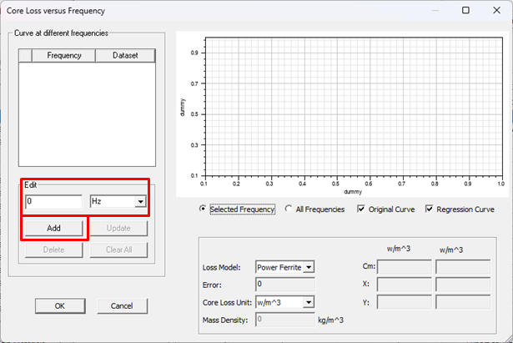Open the Core Loss Unit dropdown
This screenshot has height=343, width=513.
(309, 302)
